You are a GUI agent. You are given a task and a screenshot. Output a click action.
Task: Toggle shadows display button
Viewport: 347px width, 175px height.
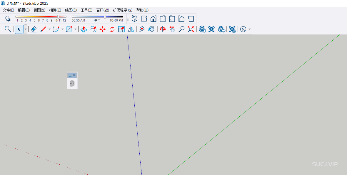tap(8, 19)
